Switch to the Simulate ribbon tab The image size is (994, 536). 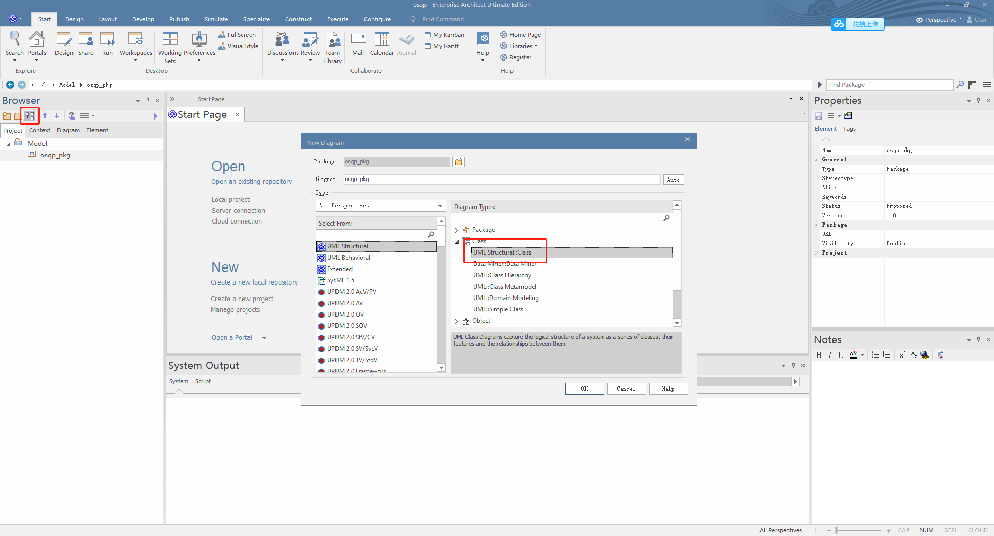tap(216, 19)
